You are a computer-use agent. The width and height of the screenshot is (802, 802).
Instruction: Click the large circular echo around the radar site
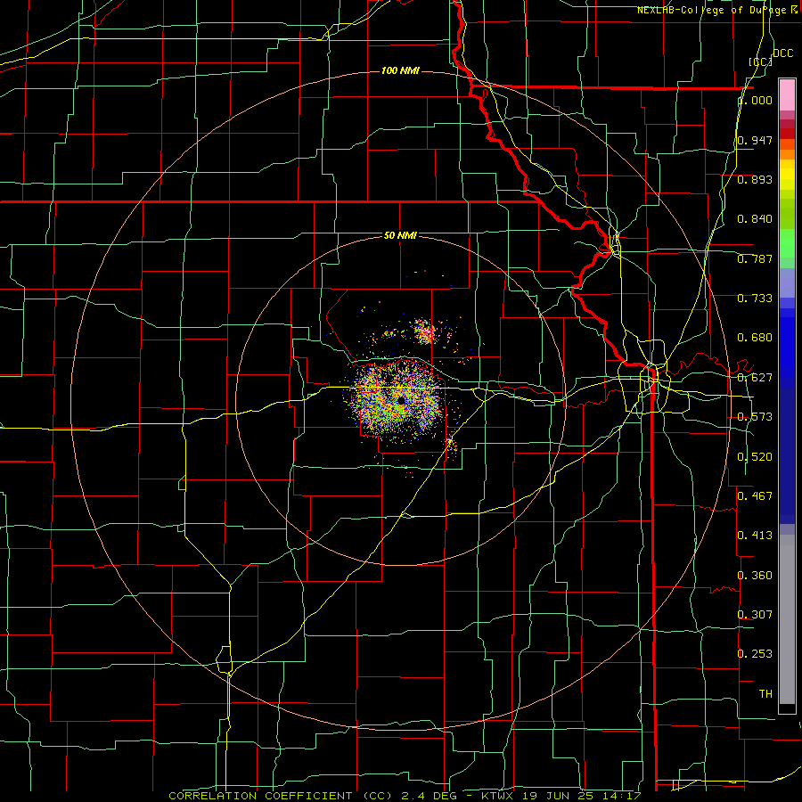pyautogui.click(x=399, y=399)
